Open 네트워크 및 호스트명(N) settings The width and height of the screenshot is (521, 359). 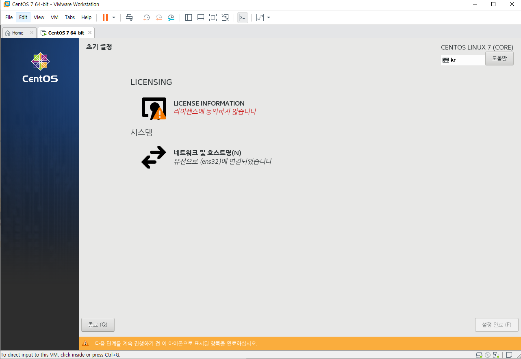[x=207, y=153]
